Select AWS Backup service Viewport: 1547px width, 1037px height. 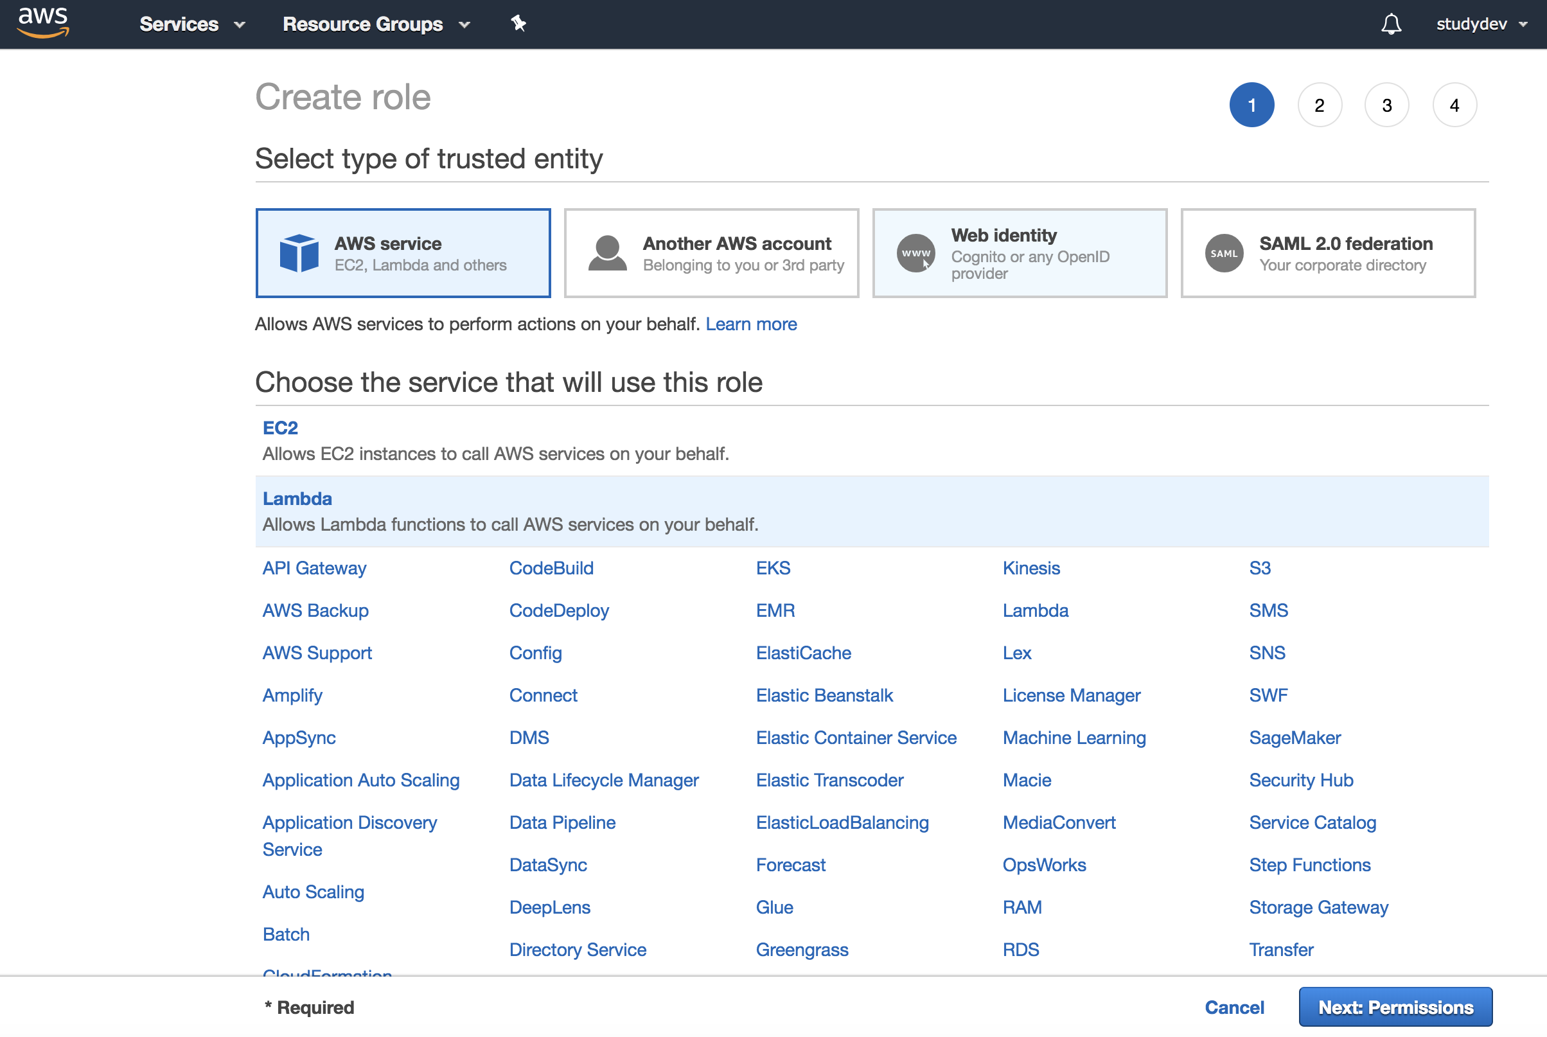click(315, 610)
